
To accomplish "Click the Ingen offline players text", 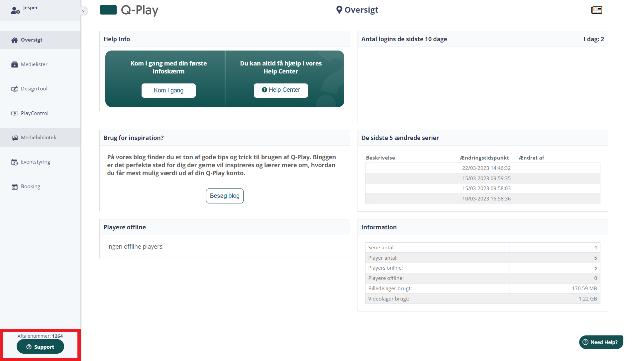I will [135, 247].
